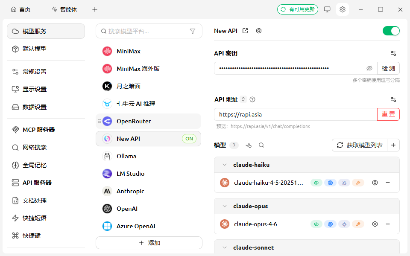Select Anthropic provider
Viewport: 410px width, 256px height.
149,191
